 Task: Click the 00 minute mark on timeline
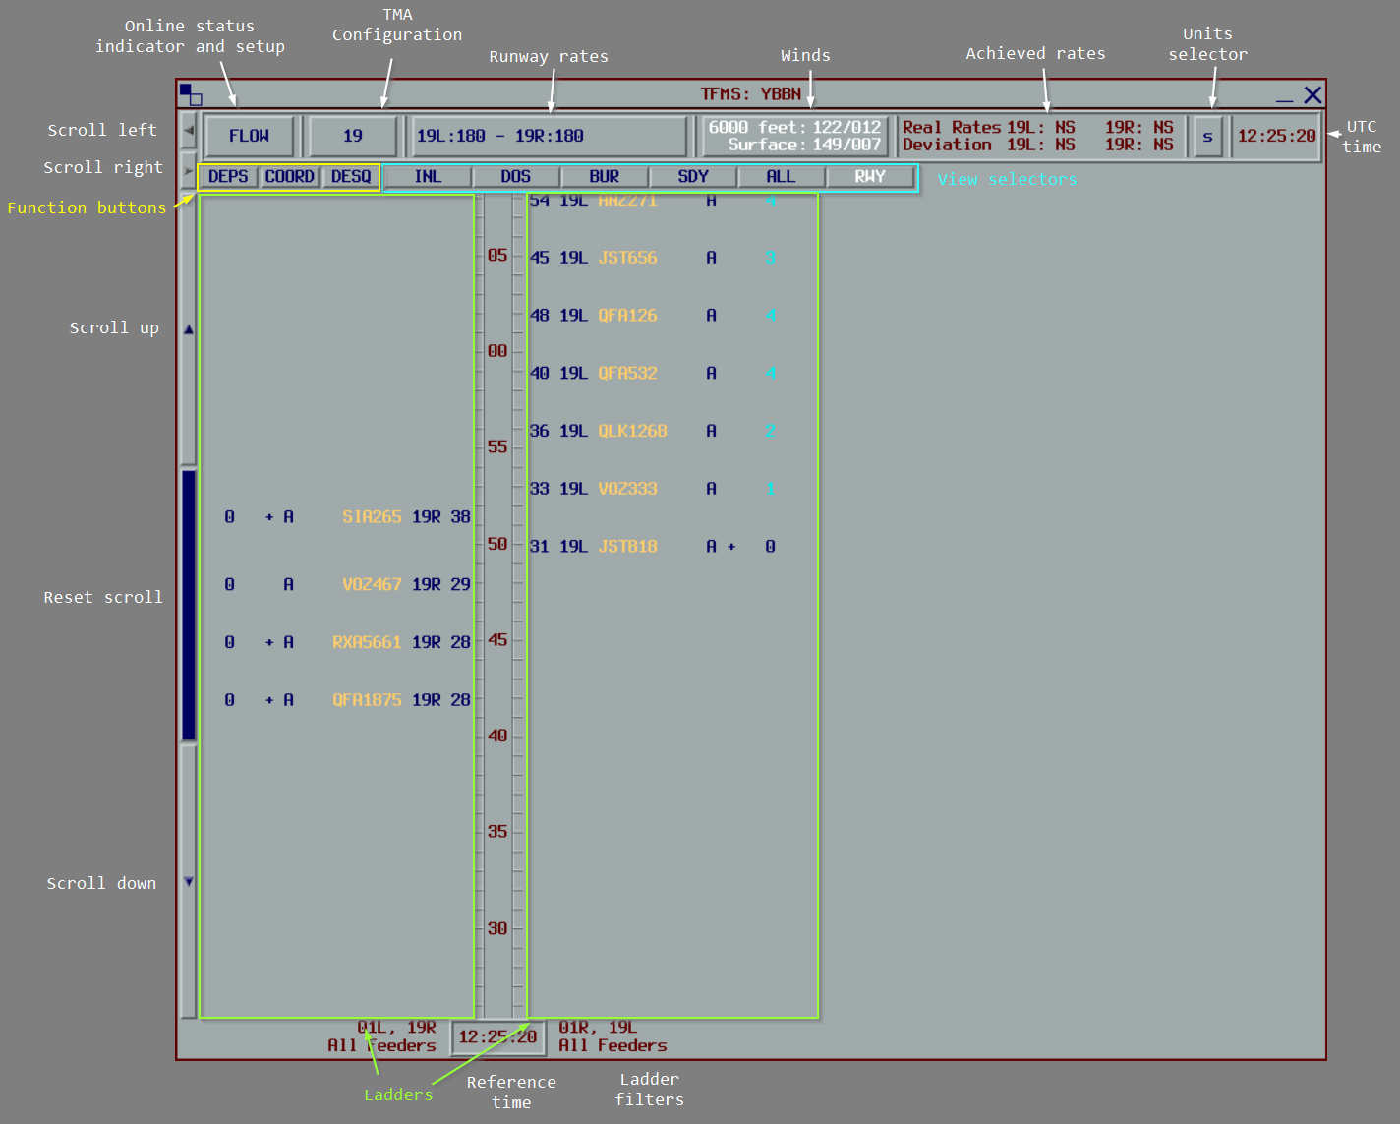coord(497,351)
